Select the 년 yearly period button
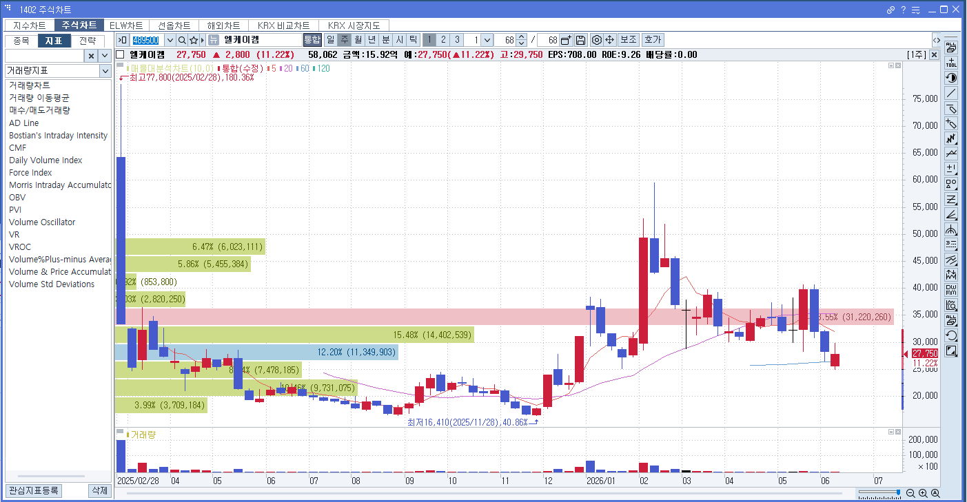The height and width of the screenshot is (502, 967). tap(371, 40)
